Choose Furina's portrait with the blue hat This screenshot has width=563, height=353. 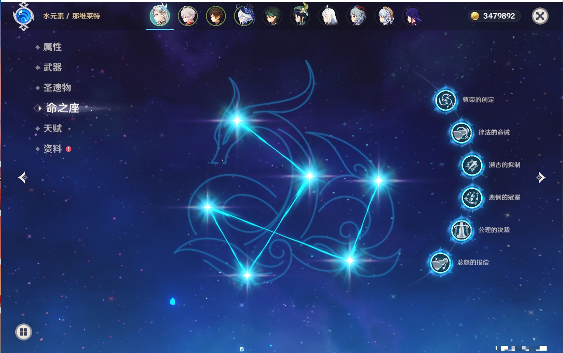(244, 16)
